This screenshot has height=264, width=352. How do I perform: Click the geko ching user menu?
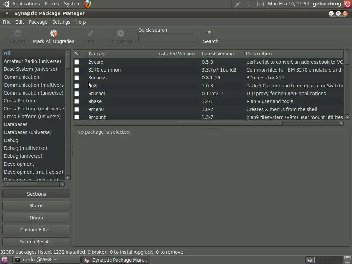point(327,4)
